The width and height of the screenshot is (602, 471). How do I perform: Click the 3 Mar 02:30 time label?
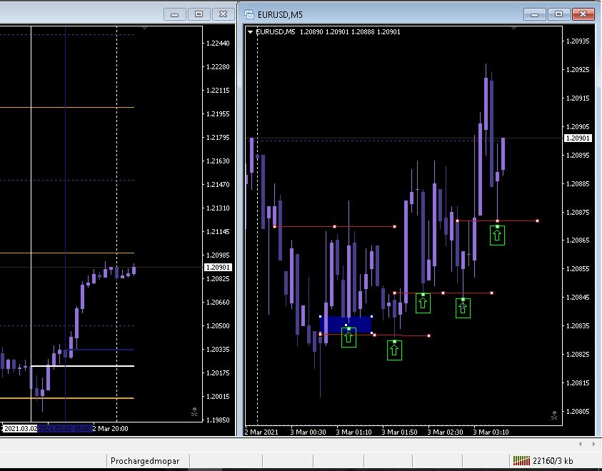(x=445, y=432)
